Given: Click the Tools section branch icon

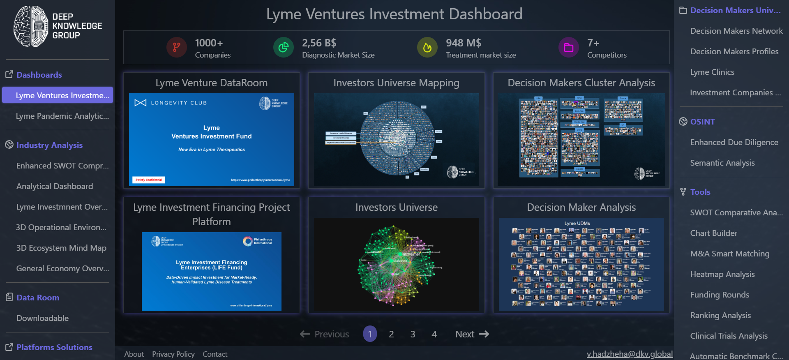Looking at the screenshot, I should click(683, 192).
